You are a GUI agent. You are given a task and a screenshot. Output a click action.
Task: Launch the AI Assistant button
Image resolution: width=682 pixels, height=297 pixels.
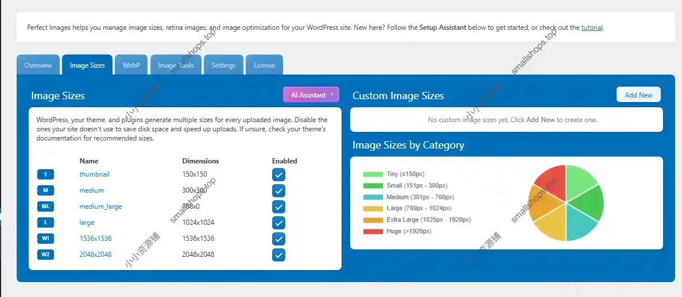click(311, 95)
